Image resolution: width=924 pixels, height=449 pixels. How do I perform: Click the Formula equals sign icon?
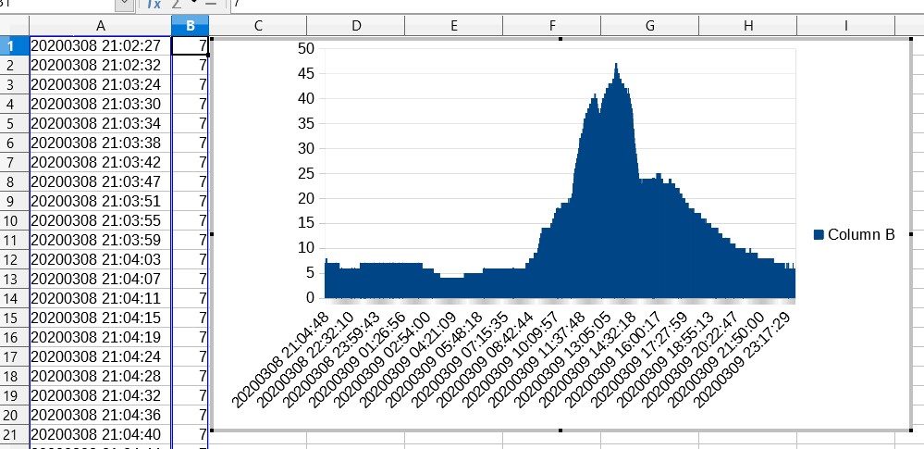click(210, 5)
